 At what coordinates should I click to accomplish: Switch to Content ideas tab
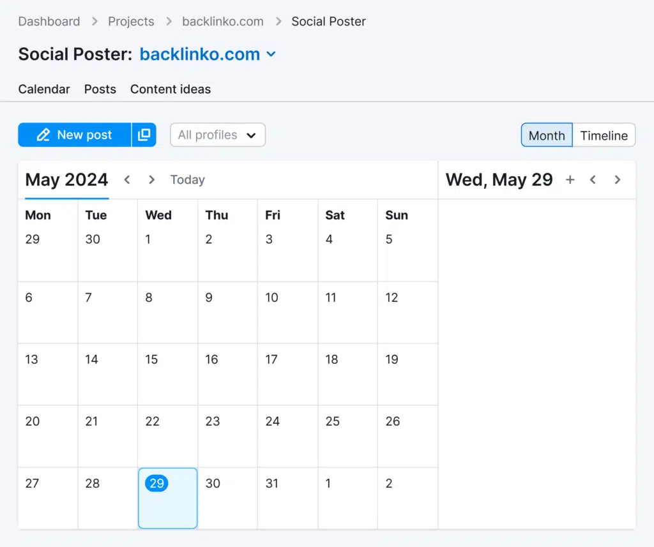point(171,89)
